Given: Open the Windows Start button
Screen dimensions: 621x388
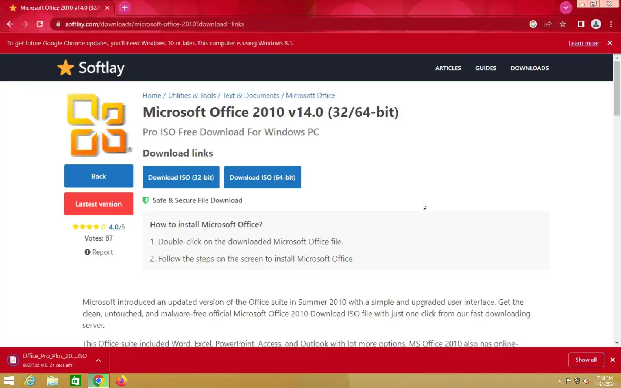Looking at the screenshot, I should pos(9,381).
